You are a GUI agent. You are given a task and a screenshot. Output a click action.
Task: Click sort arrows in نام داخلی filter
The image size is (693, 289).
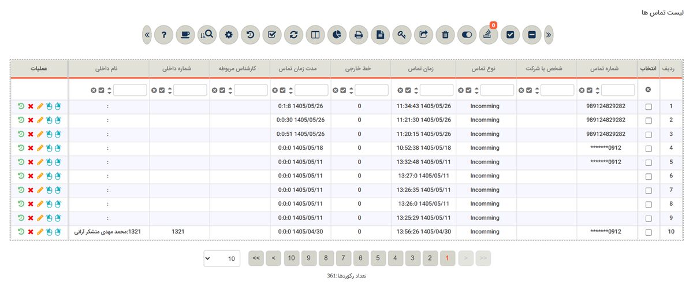pos(110,90)
